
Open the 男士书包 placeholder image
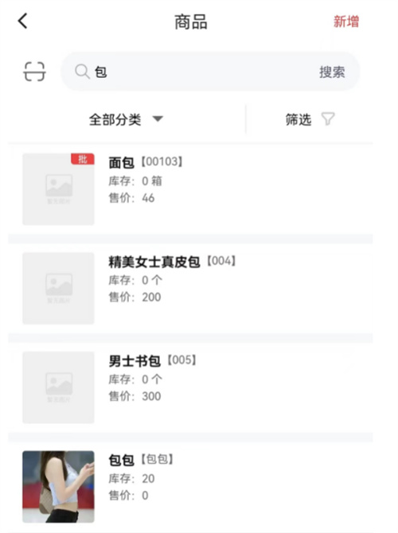[58, 387]
